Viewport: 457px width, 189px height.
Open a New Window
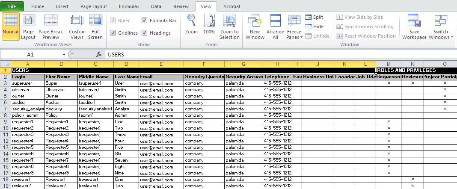tap(255, 26)
